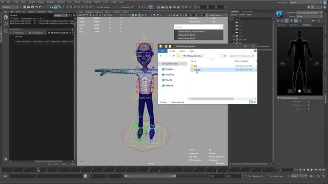Toggle the highlighted select-by-object mode icon

(x=56, y=7)
